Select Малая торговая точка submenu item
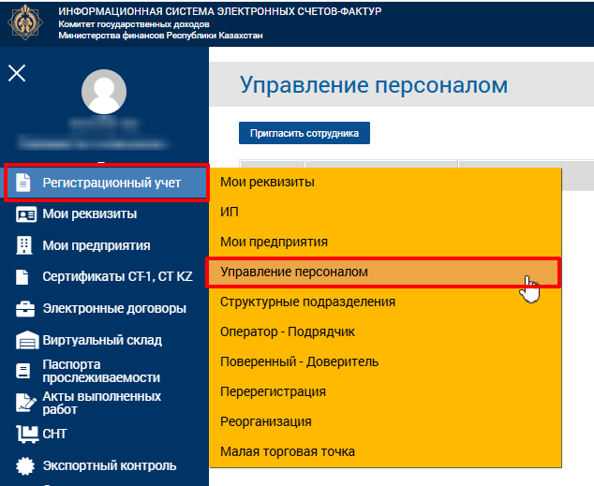The height and width of the screenshot is (486, 594). pos(385,451)
